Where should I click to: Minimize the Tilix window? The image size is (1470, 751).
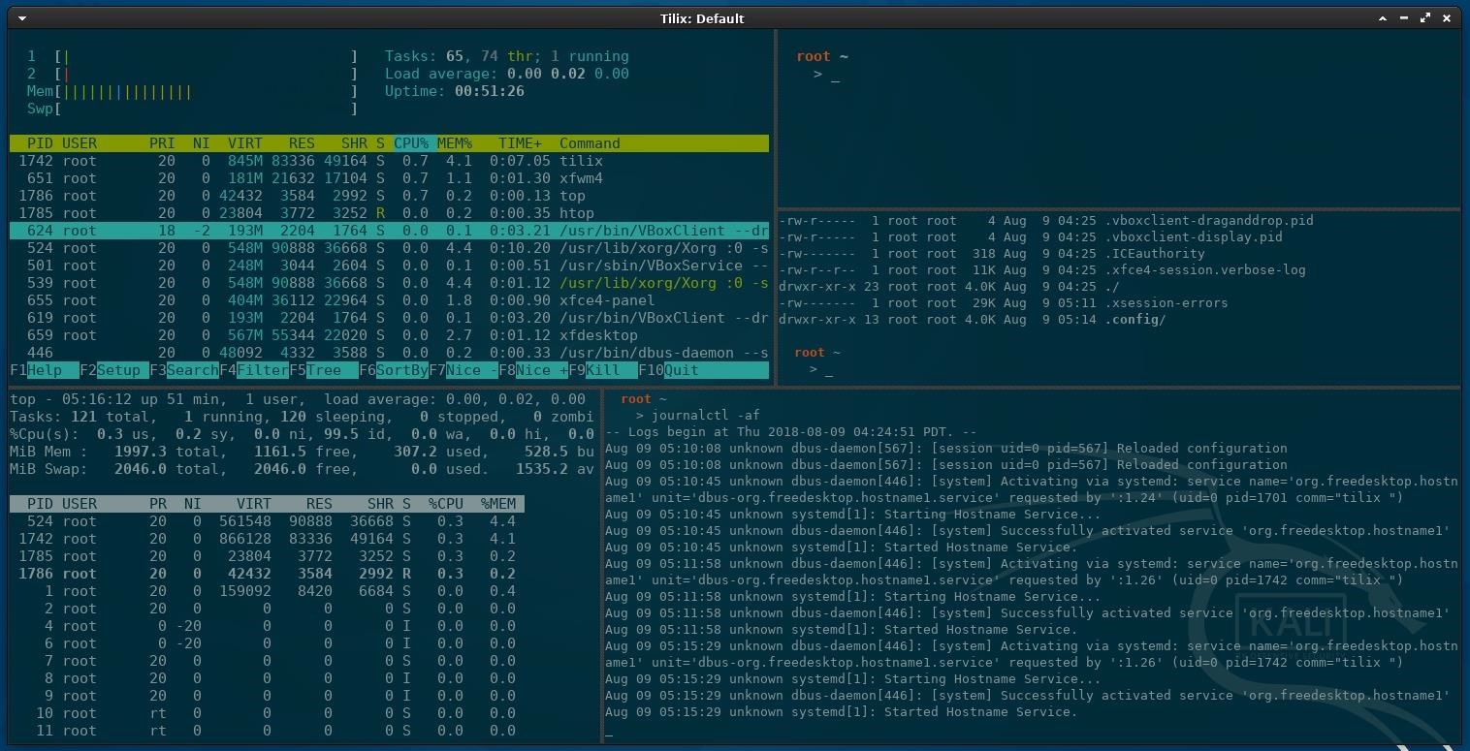click(x=1404, y=18)
